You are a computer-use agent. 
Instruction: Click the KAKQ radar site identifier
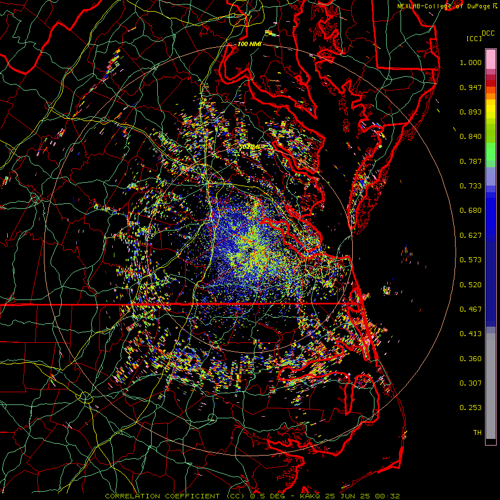(311, 496)
